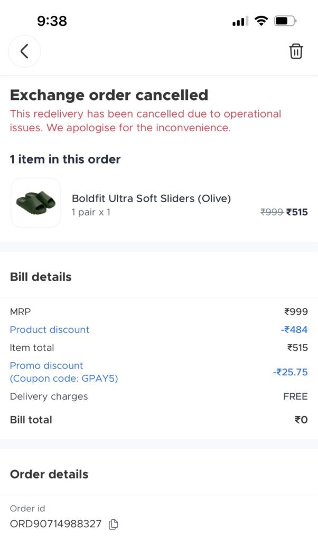Tap the battery indicator icon
This screenshot has height=542, width=318.
coord(285,21)
